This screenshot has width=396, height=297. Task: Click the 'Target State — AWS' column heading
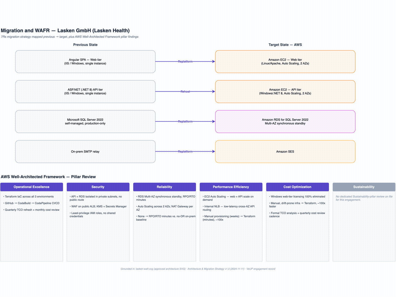[285, 45]
